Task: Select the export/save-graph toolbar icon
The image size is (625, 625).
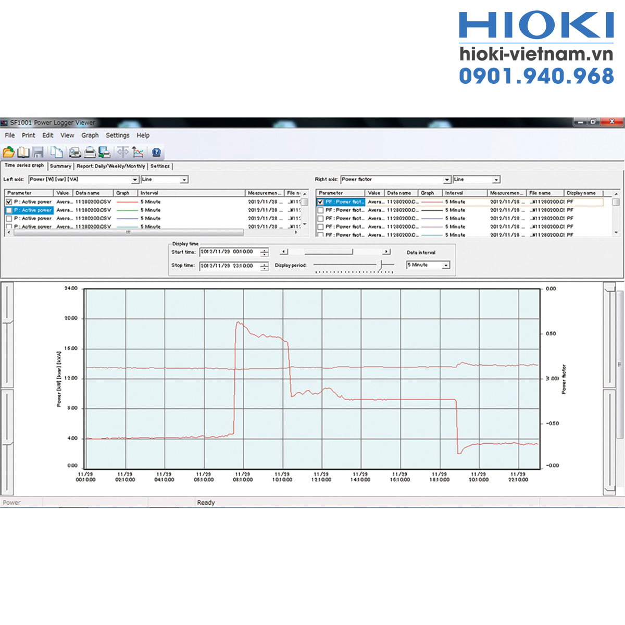Action: click(104, 152)
